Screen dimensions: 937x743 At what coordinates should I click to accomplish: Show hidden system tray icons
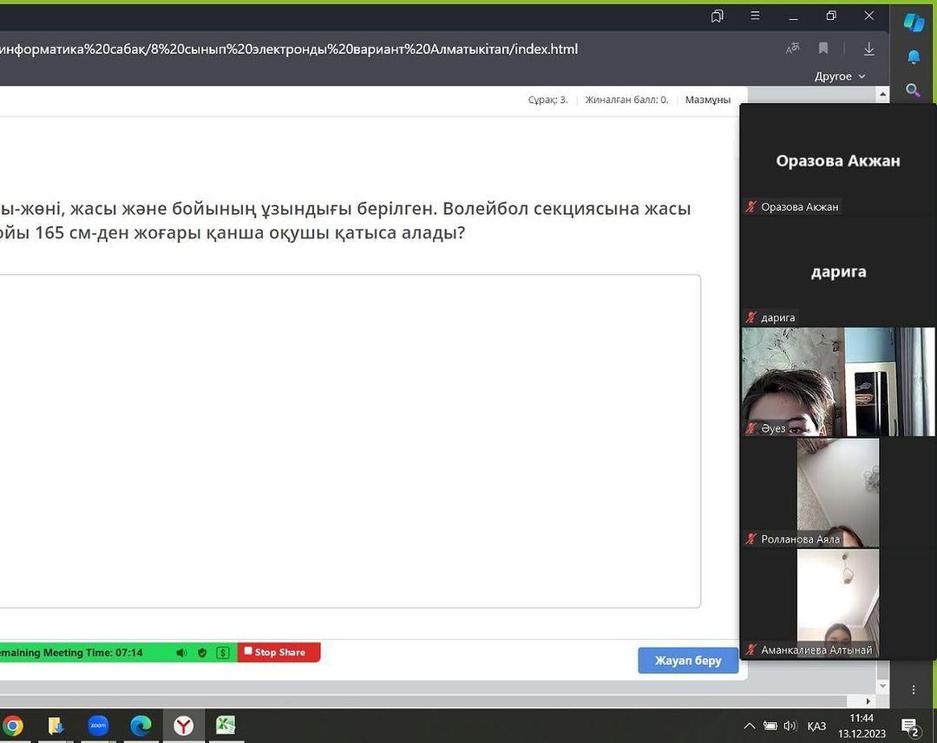click(750, 726)
